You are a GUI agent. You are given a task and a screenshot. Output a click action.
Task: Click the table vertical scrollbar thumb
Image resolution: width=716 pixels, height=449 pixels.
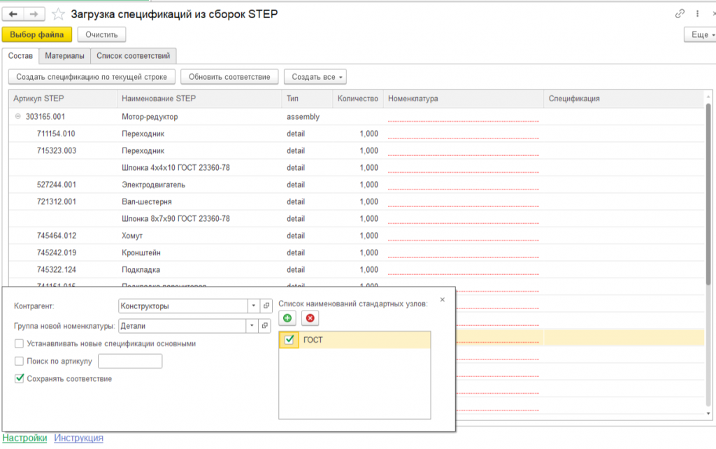pyautogui.click(x=708, y=194)
